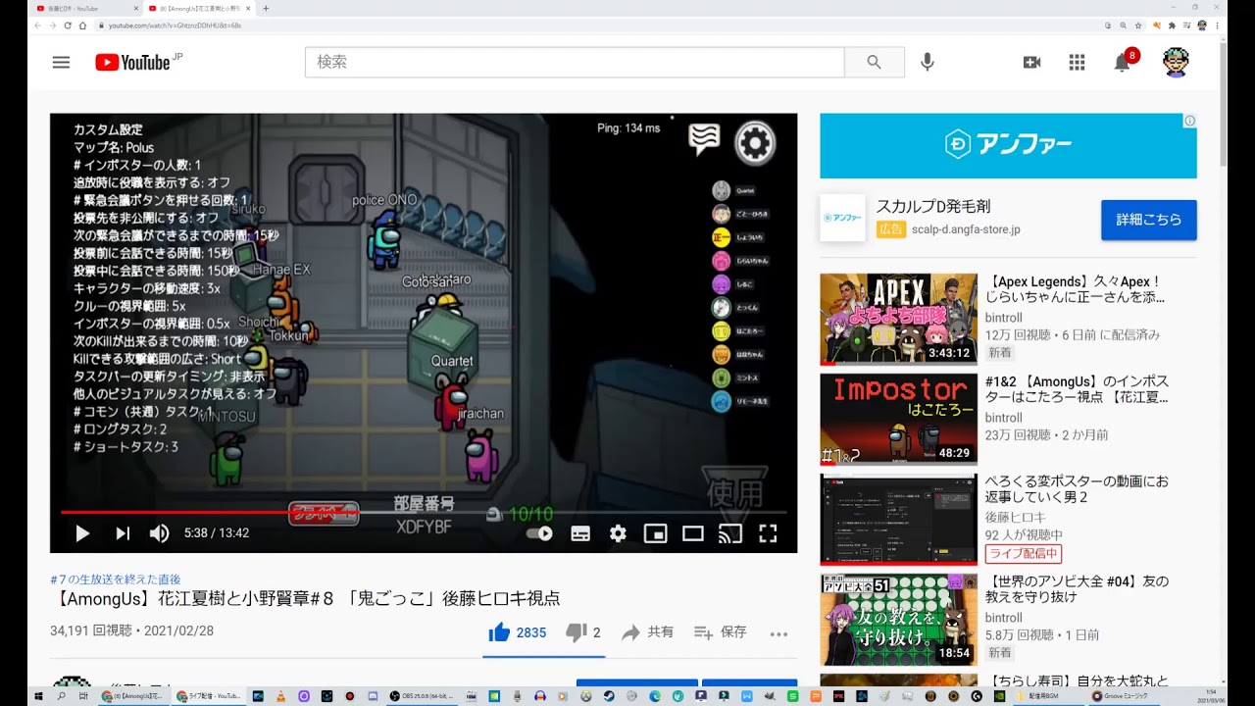
Task: Save the video with 保存
Action: click(x=720, y=633)
